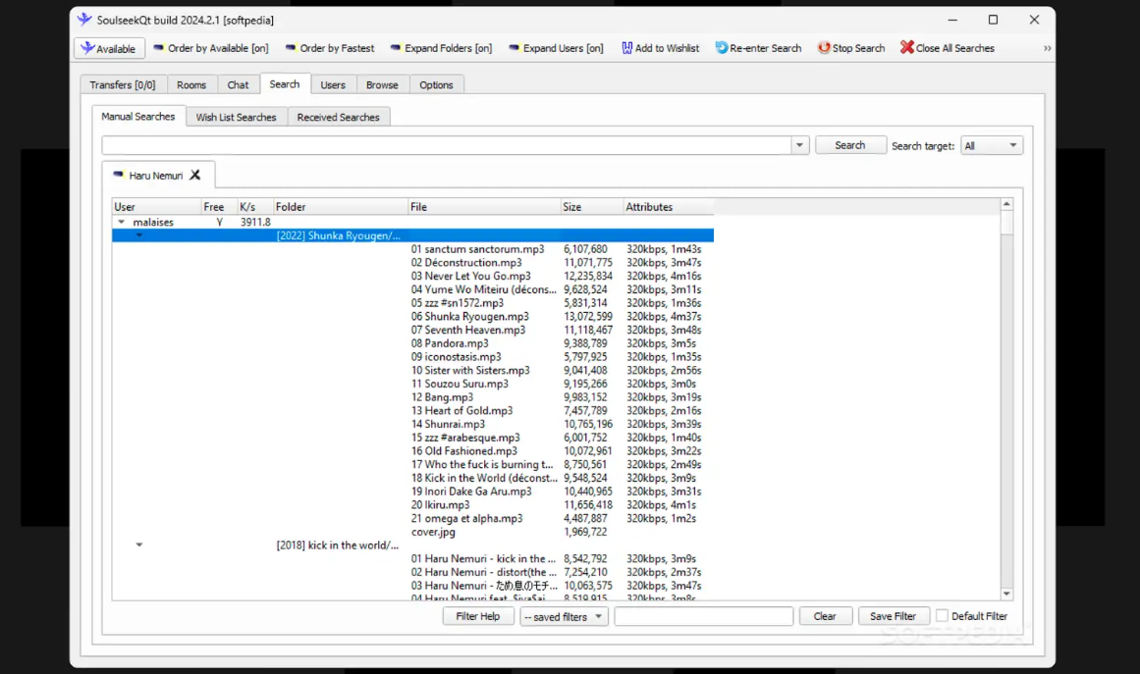1140x674 pixels.
Task: Select Manual Searches subtab
Action: 138,116
